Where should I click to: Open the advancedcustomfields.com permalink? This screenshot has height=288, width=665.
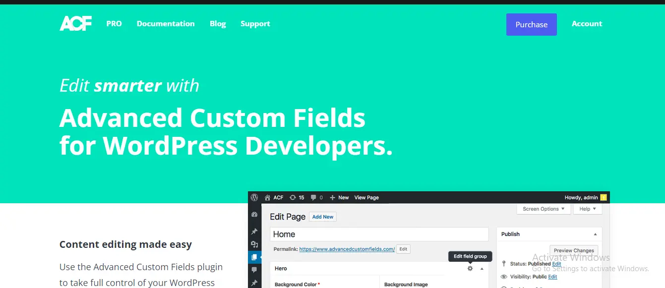point(347,249)
